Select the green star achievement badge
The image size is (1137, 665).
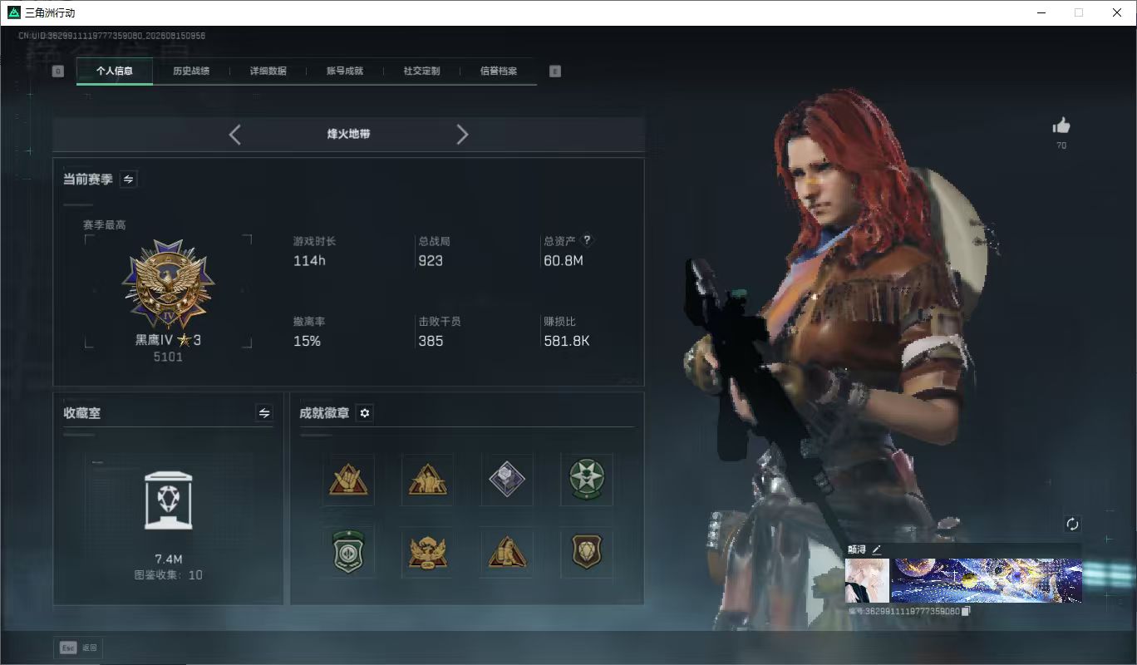[587, 479]
